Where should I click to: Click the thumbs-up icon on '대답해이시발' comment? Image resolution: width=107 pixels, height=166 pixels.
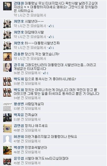50,37
